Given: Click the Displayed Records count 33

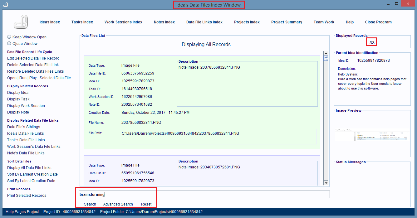Looking at the screenshot, I should pos(372,43).
